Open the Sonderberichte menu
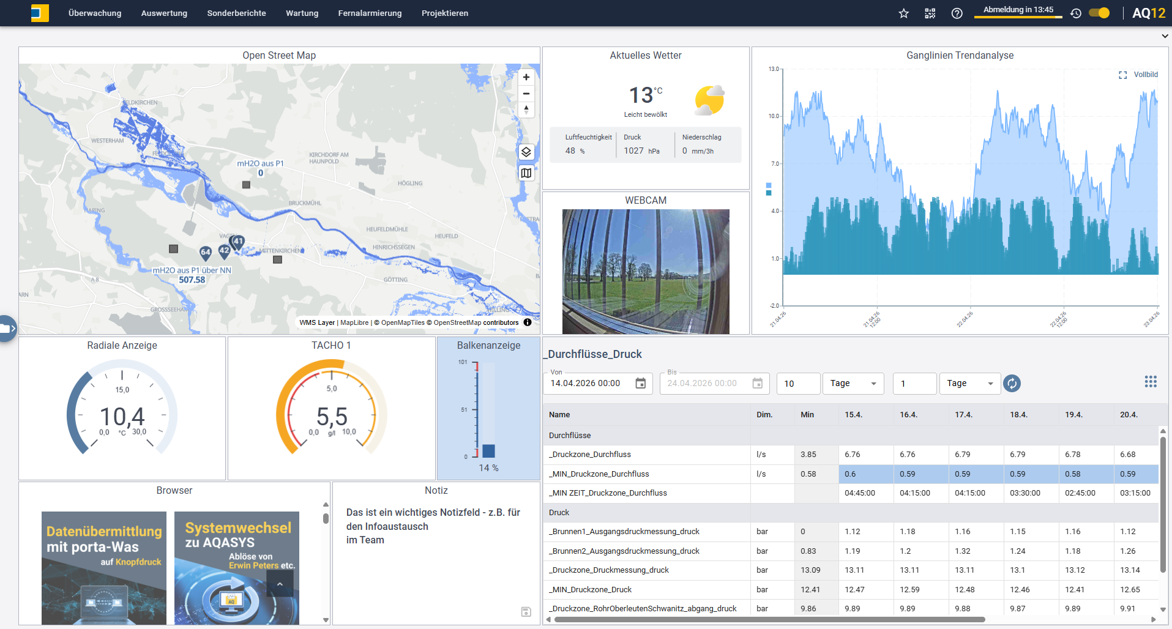Image resolution: width=1172 pixels, height=629 pixels. tap(236, 13)
